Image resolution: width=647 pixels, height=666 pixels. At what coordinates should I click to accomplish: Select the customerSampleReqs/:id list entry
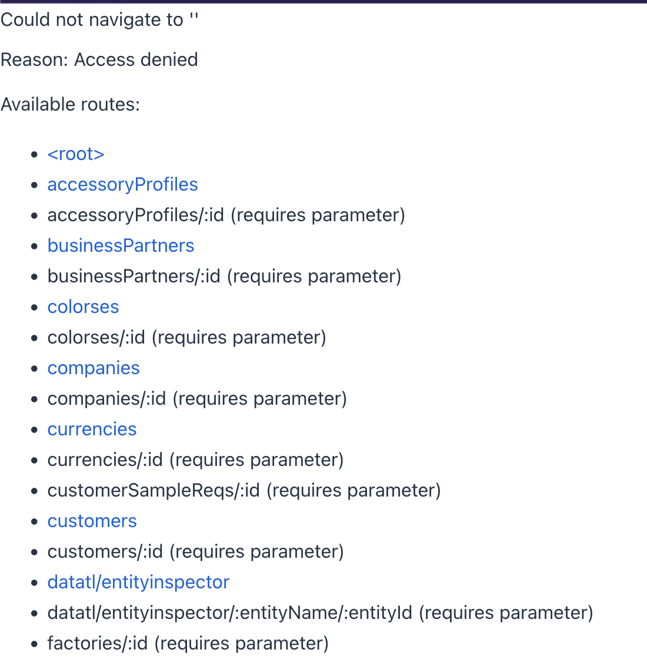pos(244,491)
